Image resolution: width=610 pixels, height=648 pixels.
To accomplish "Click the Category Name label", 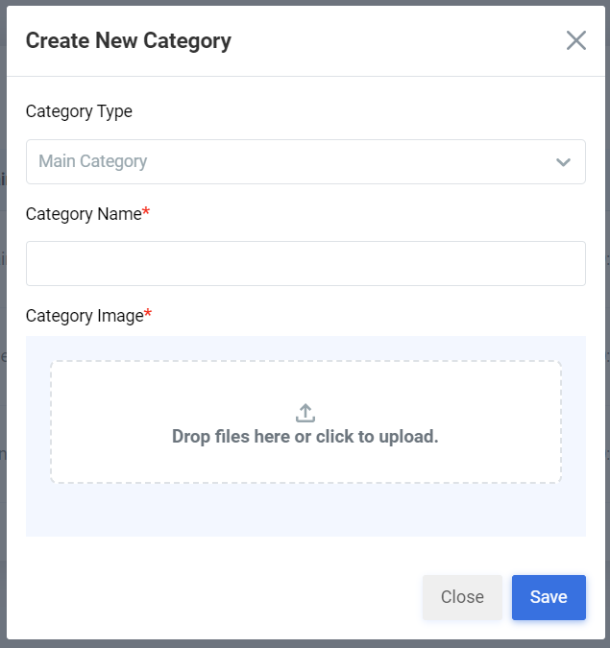I will [x=84, y=214].
